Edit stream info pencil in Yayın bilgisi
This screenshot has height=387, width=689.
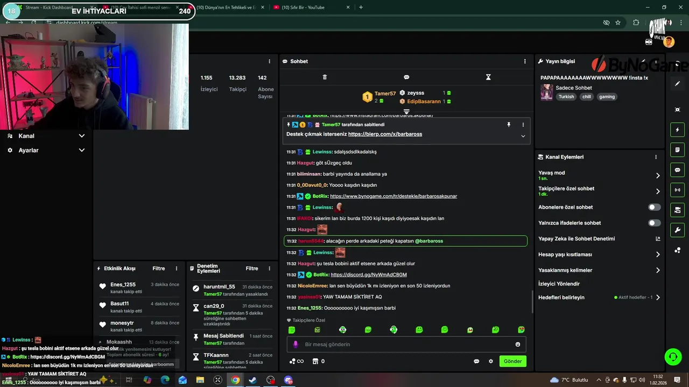[643, 61]
